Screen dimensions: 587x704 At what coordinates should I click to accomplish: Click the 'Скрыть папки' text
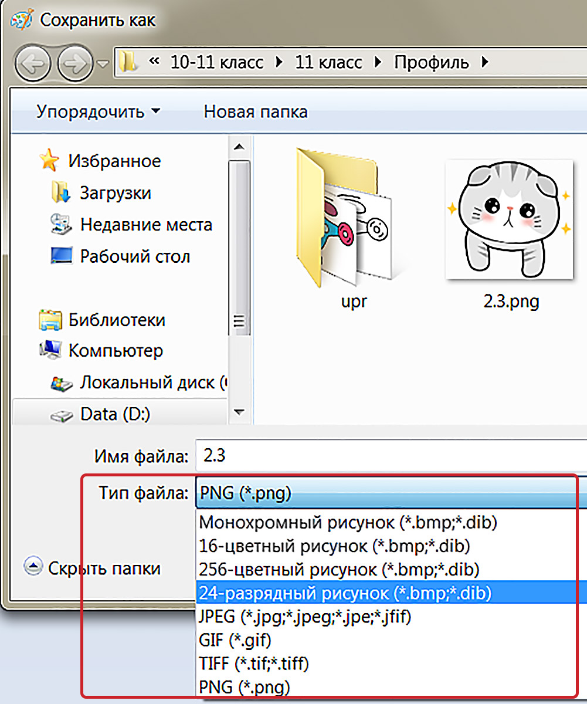click(104, 568)
